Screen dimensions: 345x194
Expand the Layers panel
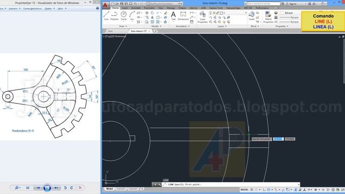(x=222, y=26)
